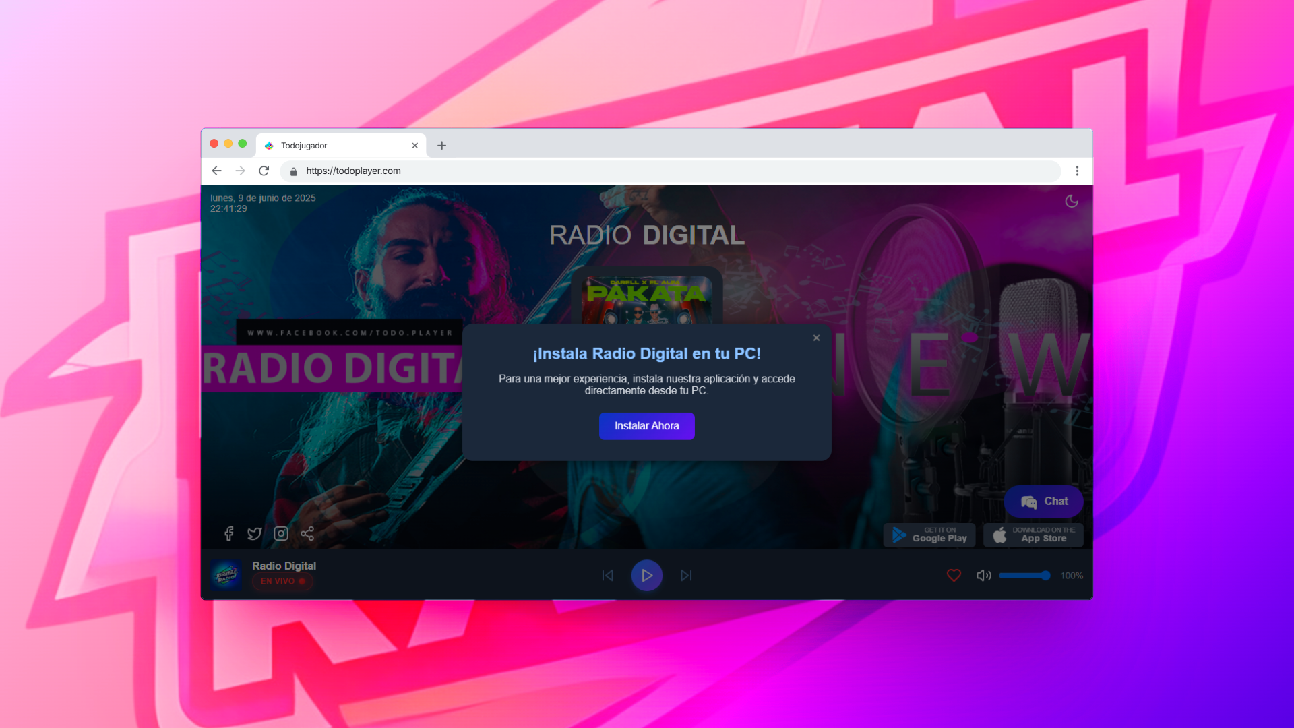This screenshot has width=1294, height=728.
Task: Open the Instagram social icon
Action: [x=281, y=534]
